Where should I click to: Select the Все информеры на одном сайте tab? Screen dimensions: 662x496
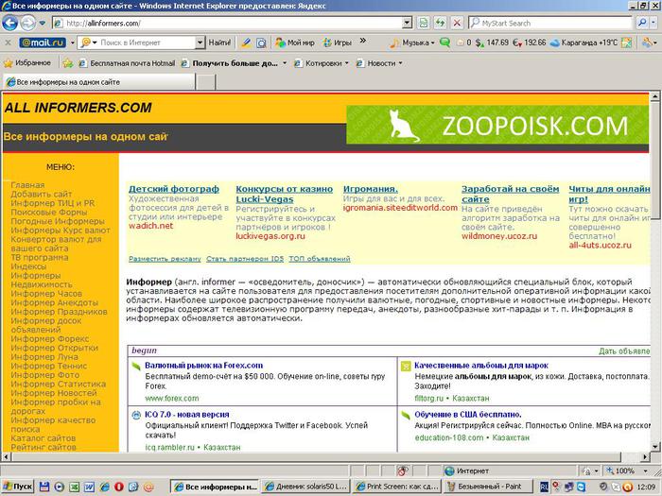pos(99,82)
